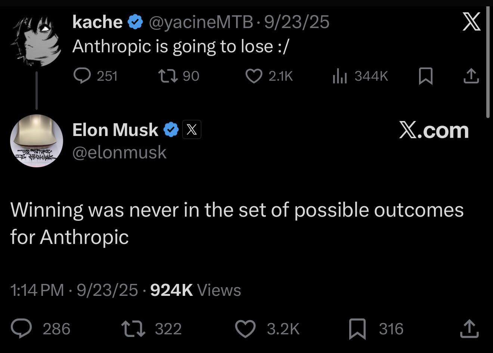493x353 pixels.
Task: Bookmark kache's post
Action: point(425,76)
